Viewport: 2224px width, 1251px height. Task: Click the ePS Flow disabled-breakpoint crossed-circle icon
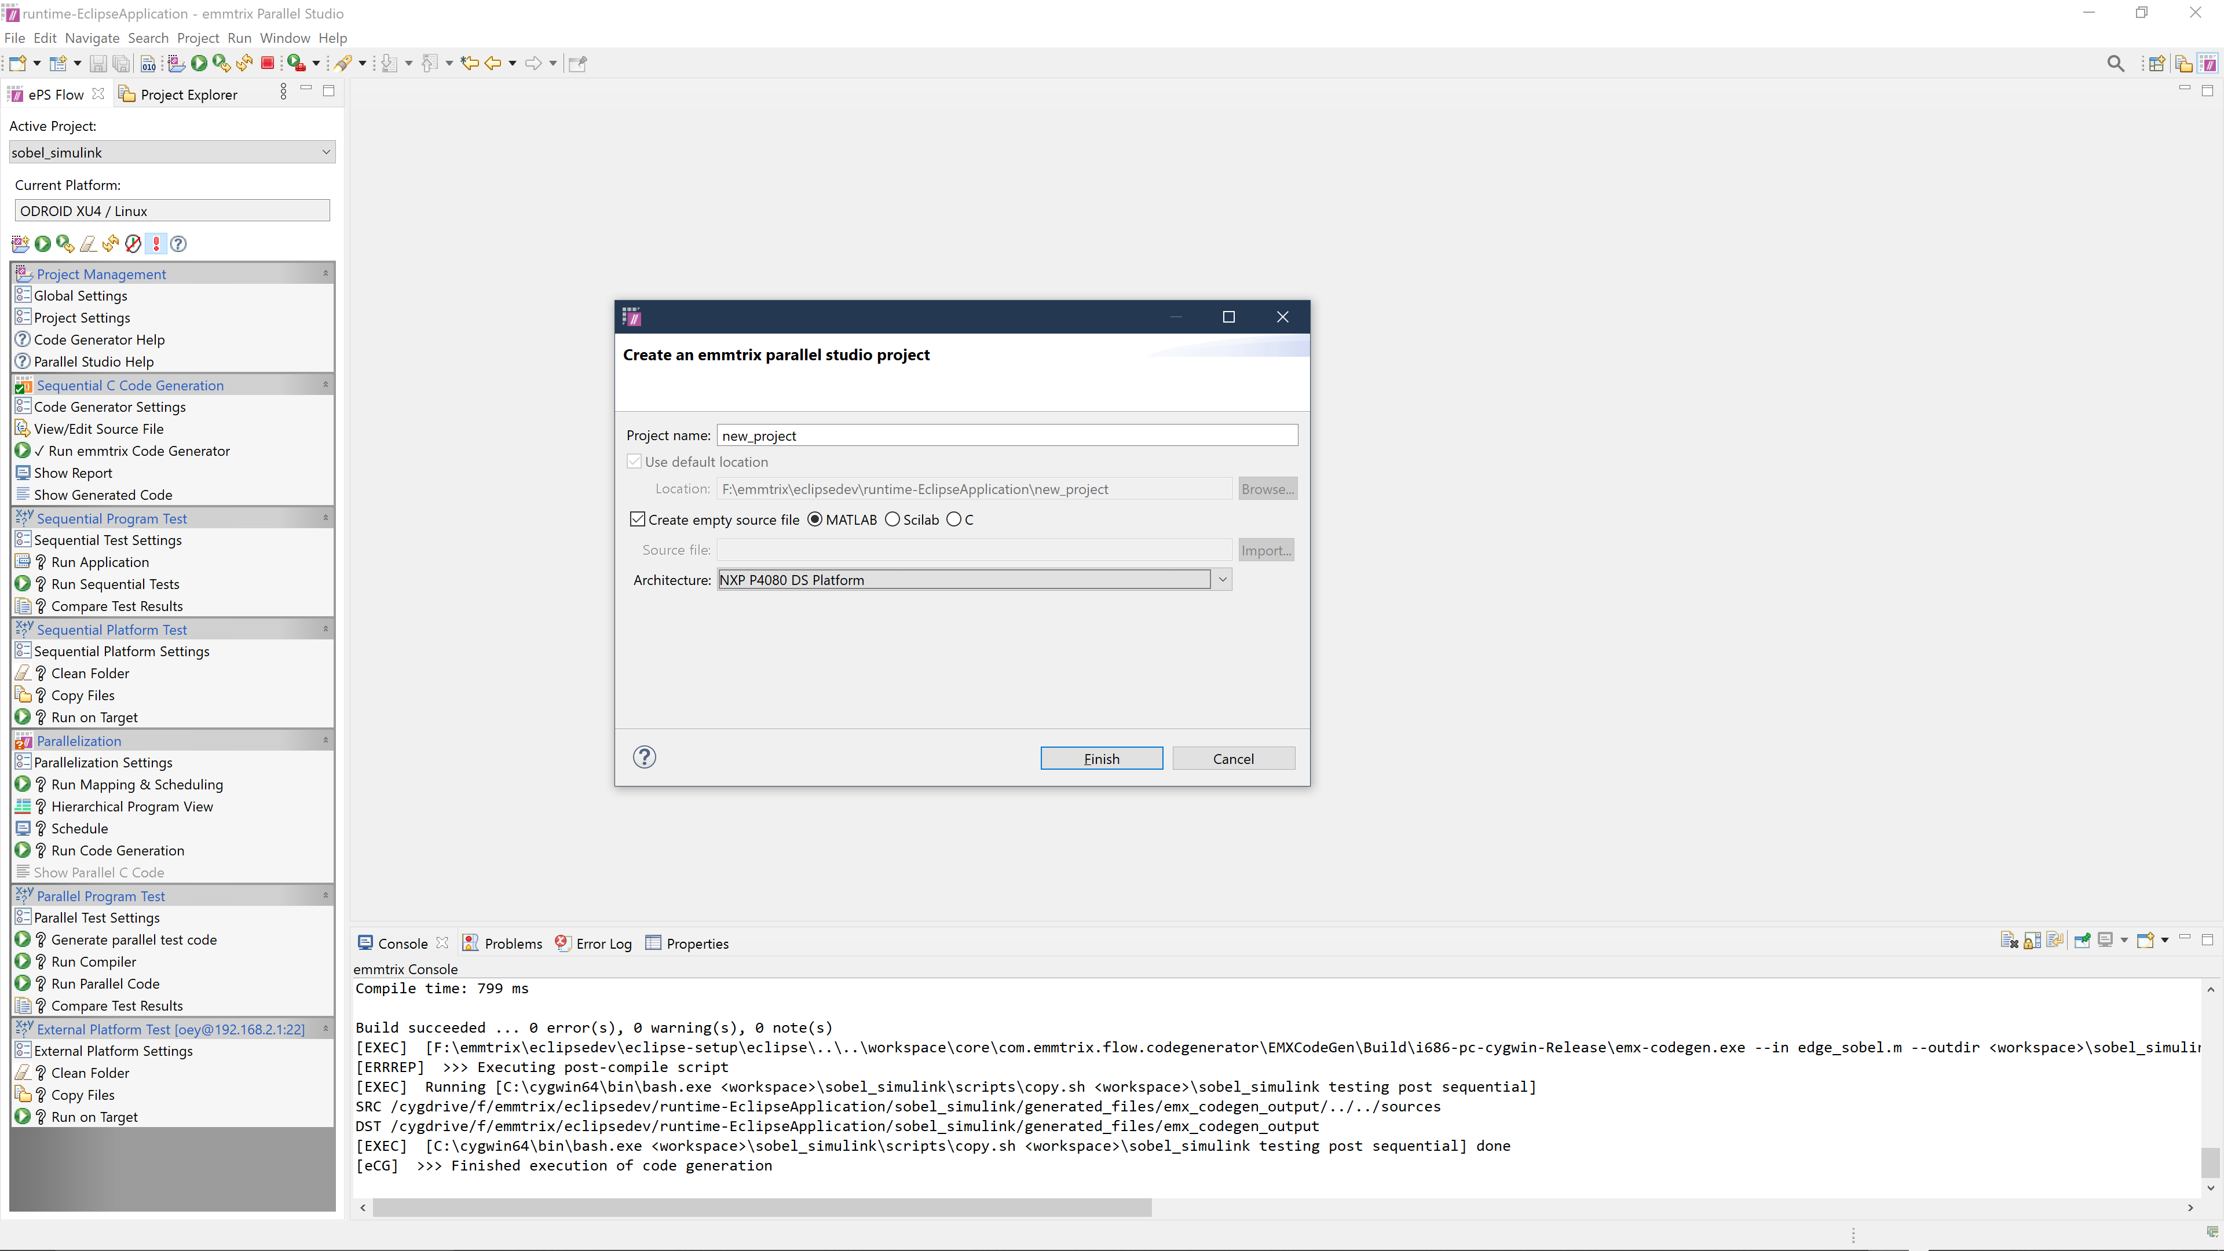[133, 244]
